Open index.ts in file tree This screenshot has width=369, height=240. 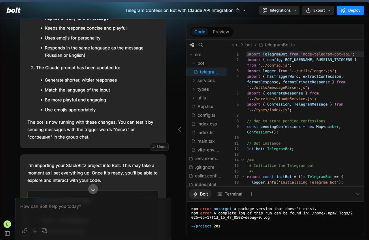[207, 132]
